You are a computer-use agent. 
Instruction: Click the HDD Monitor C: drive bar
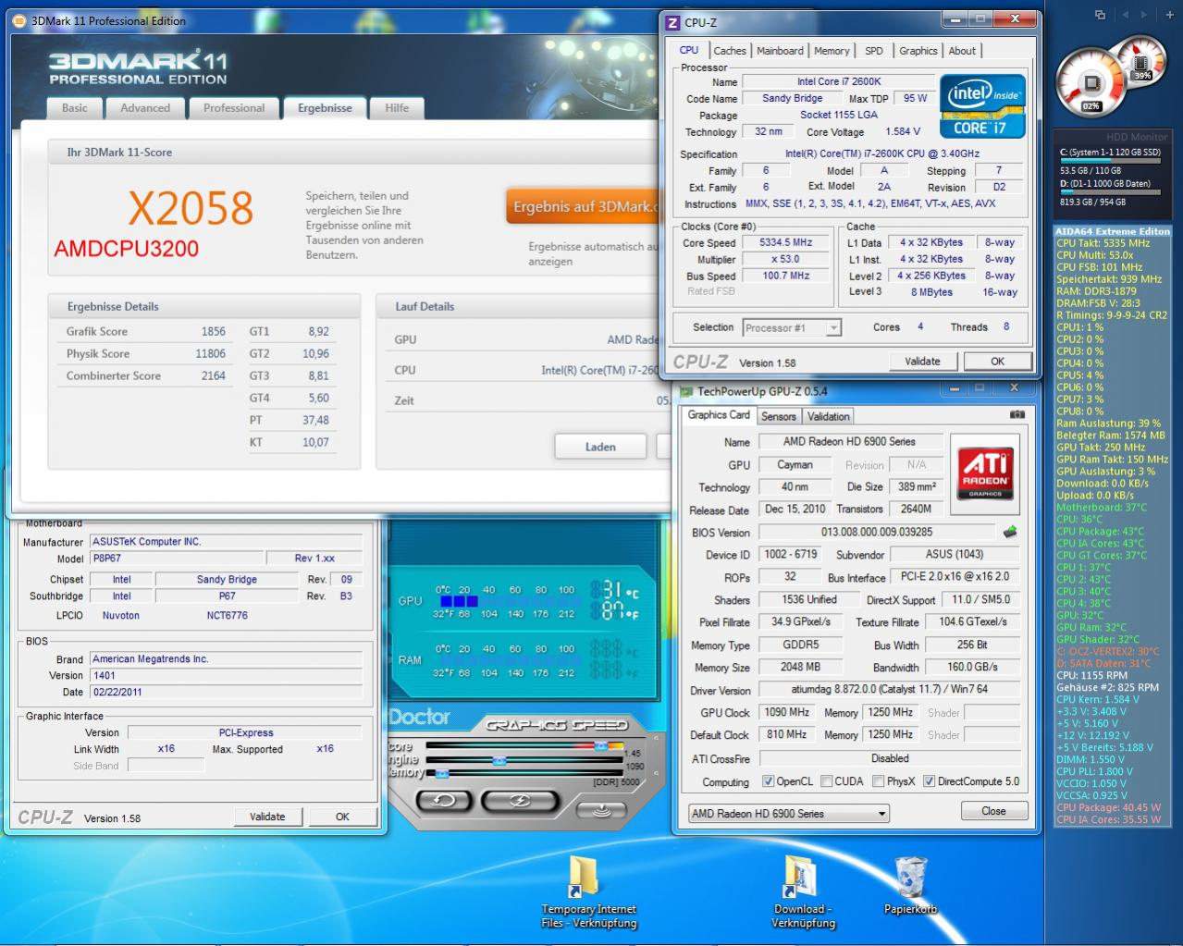(1110, 161)
